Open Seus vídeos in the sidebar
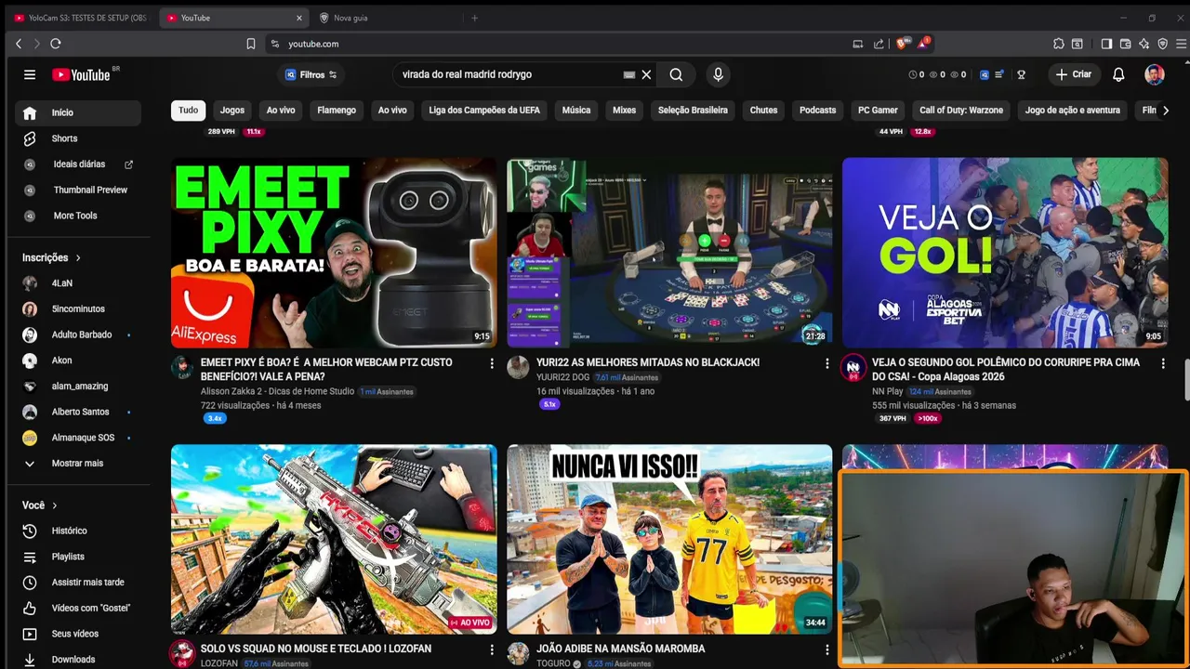The image size is (1190, 669). (78, 634)
